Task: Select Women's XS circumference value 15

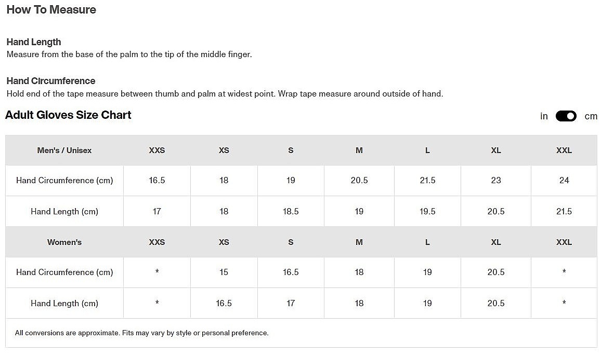Action: tap(224, 272)
